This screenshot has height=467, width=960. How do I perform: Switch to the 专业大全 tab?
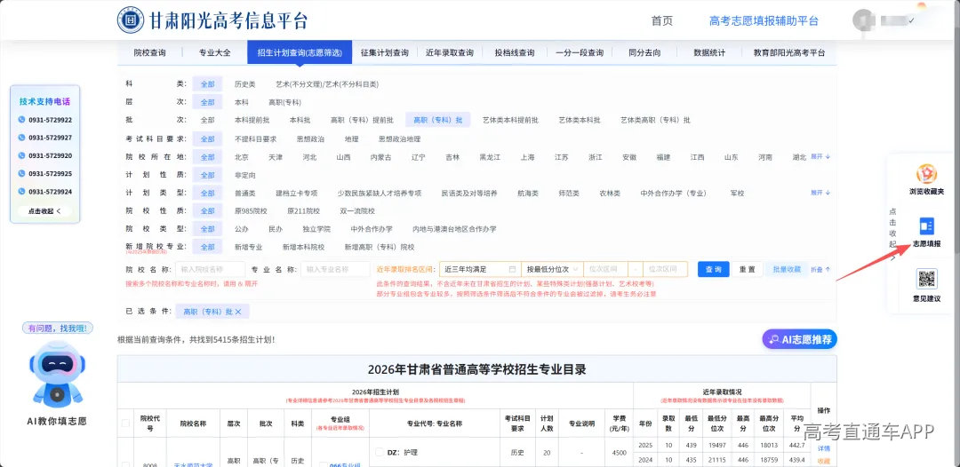coord(215,52)
